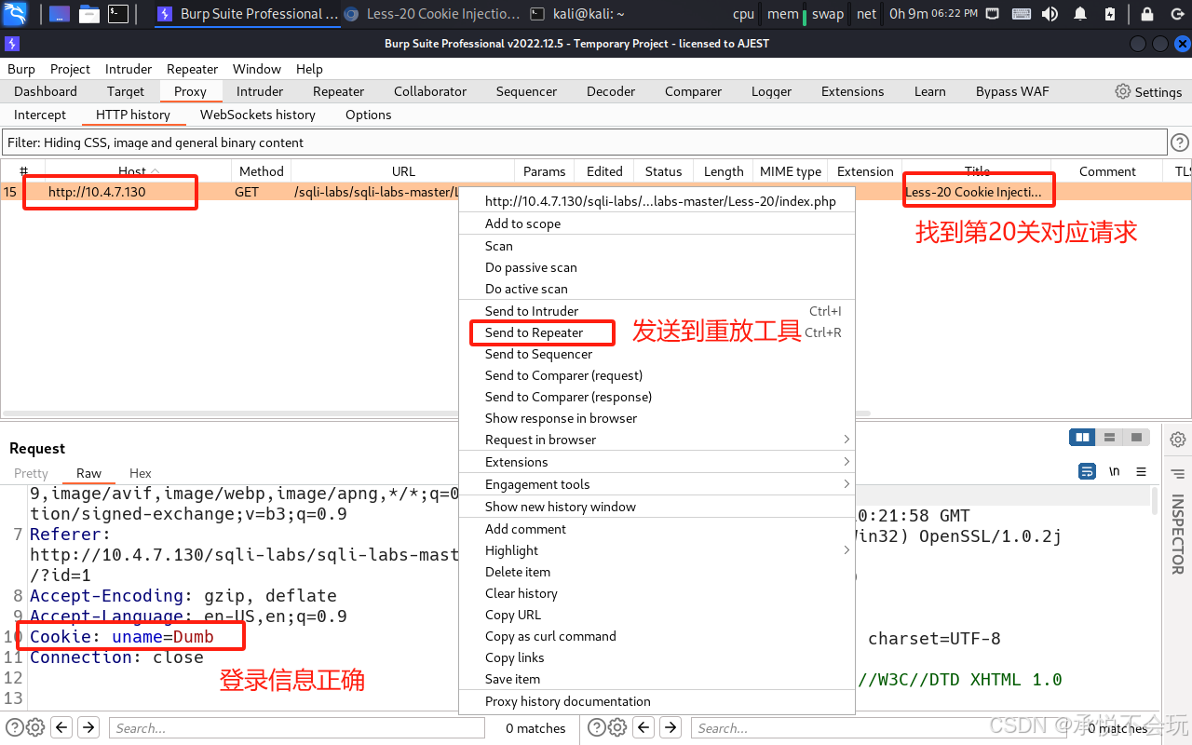Open request search settings gear
The width and height of the screenshot is (1192, 745).
click(35, 727)
